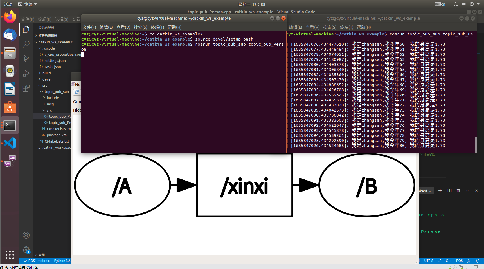Open tasks.json in the file explorer
This screenshot has width=484, height=269.
coord(53,67)
